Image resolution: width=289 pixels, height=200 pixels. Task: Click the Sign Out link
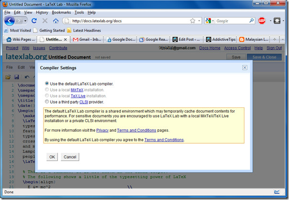coord(274,48)
